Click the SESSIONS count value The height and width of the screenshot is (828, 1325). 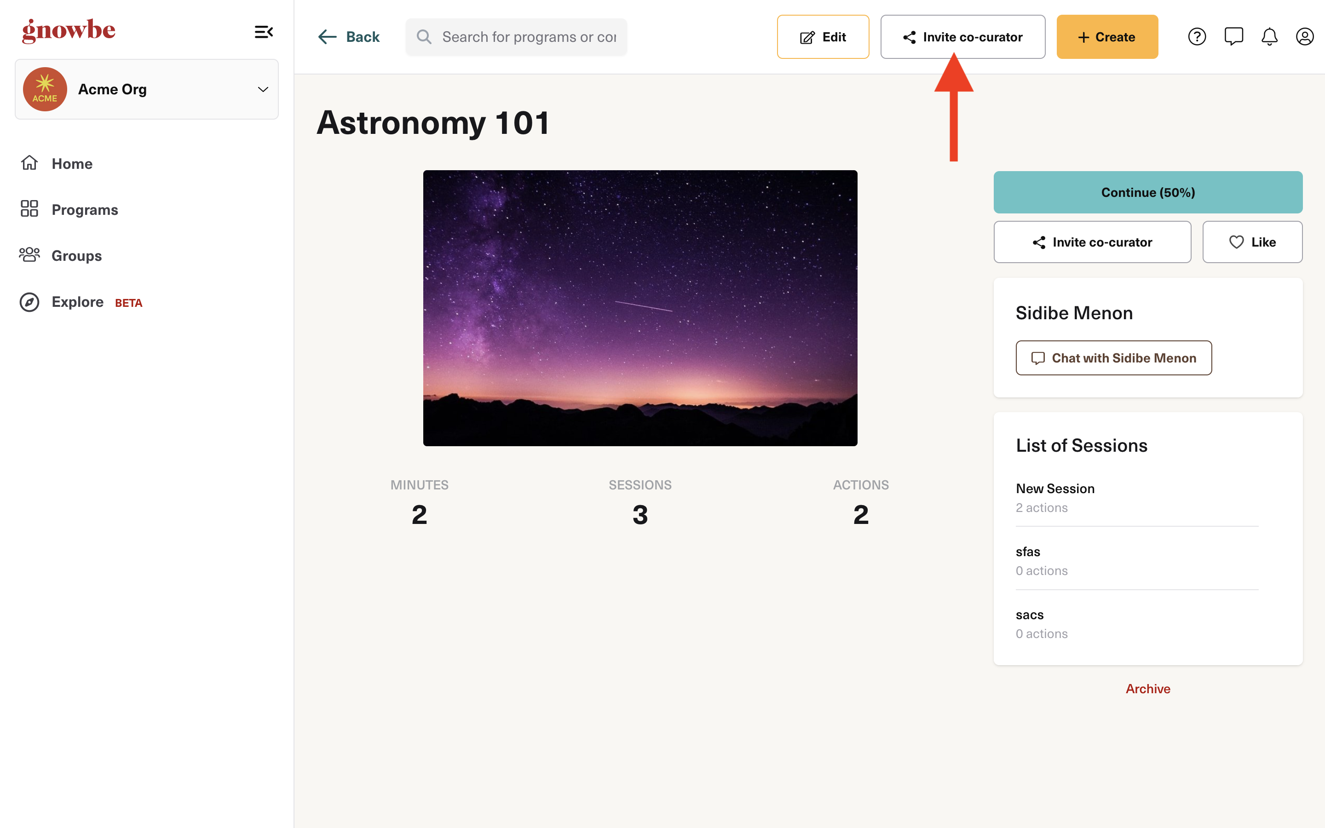coord(640,515)
